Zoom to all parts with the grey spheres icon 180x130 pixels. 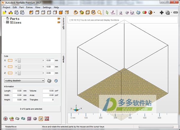pos(76,12)
